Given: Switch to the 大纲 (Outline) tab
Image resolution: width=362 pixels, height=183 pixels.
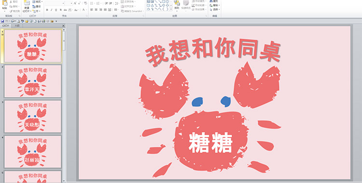Looking at the screenshot, I should click(17, 26).
